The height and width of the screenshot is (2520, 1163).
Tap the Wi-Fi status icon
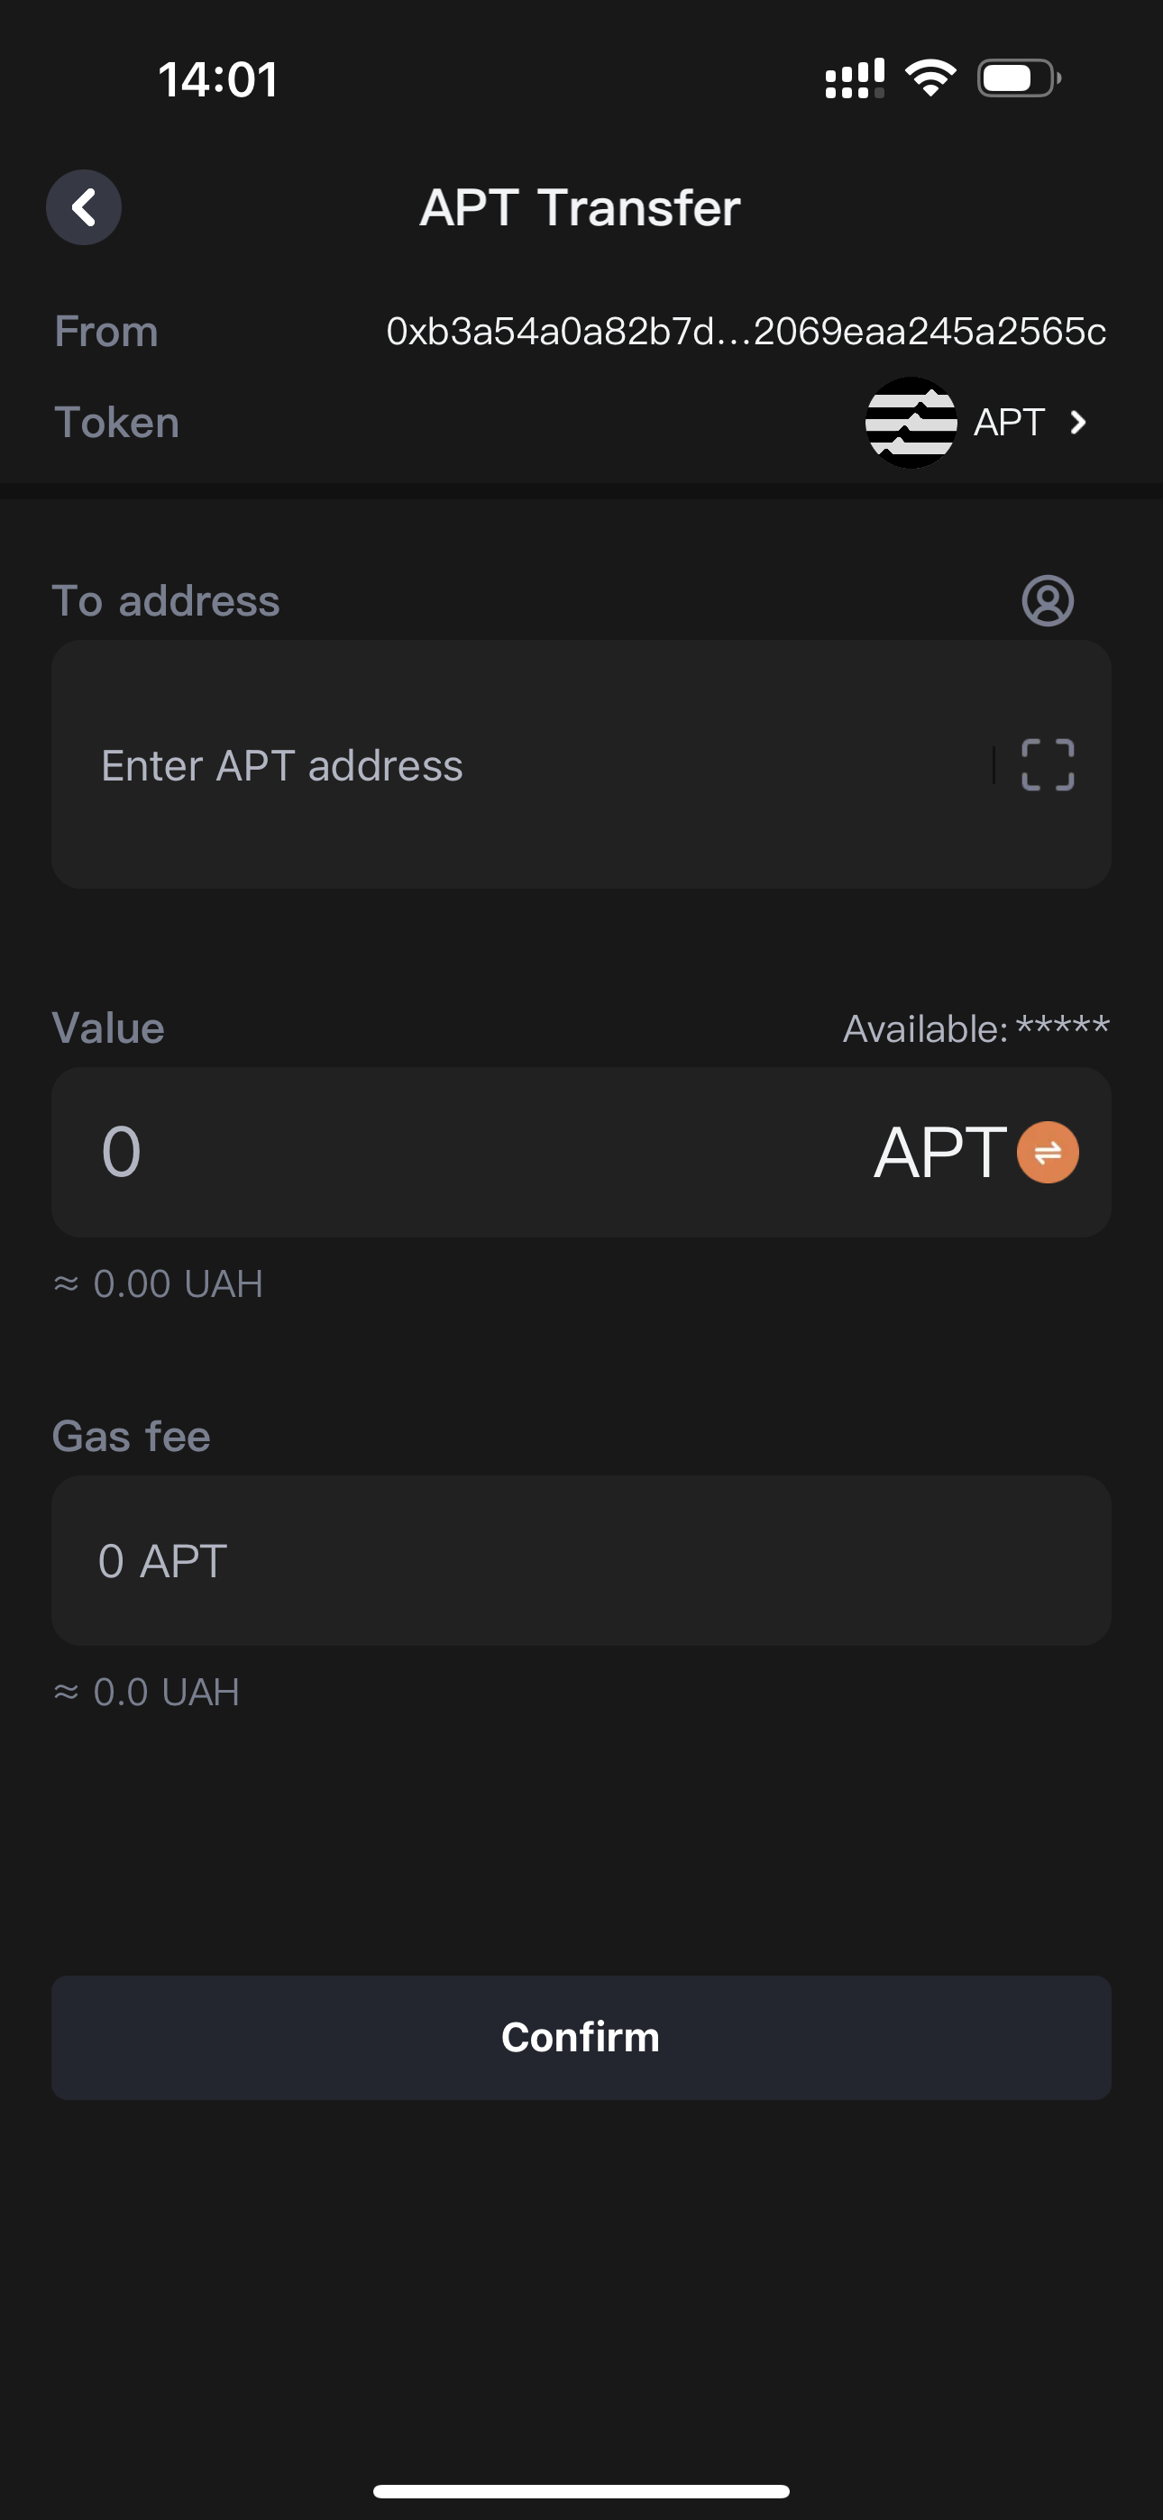pos(930,78)
